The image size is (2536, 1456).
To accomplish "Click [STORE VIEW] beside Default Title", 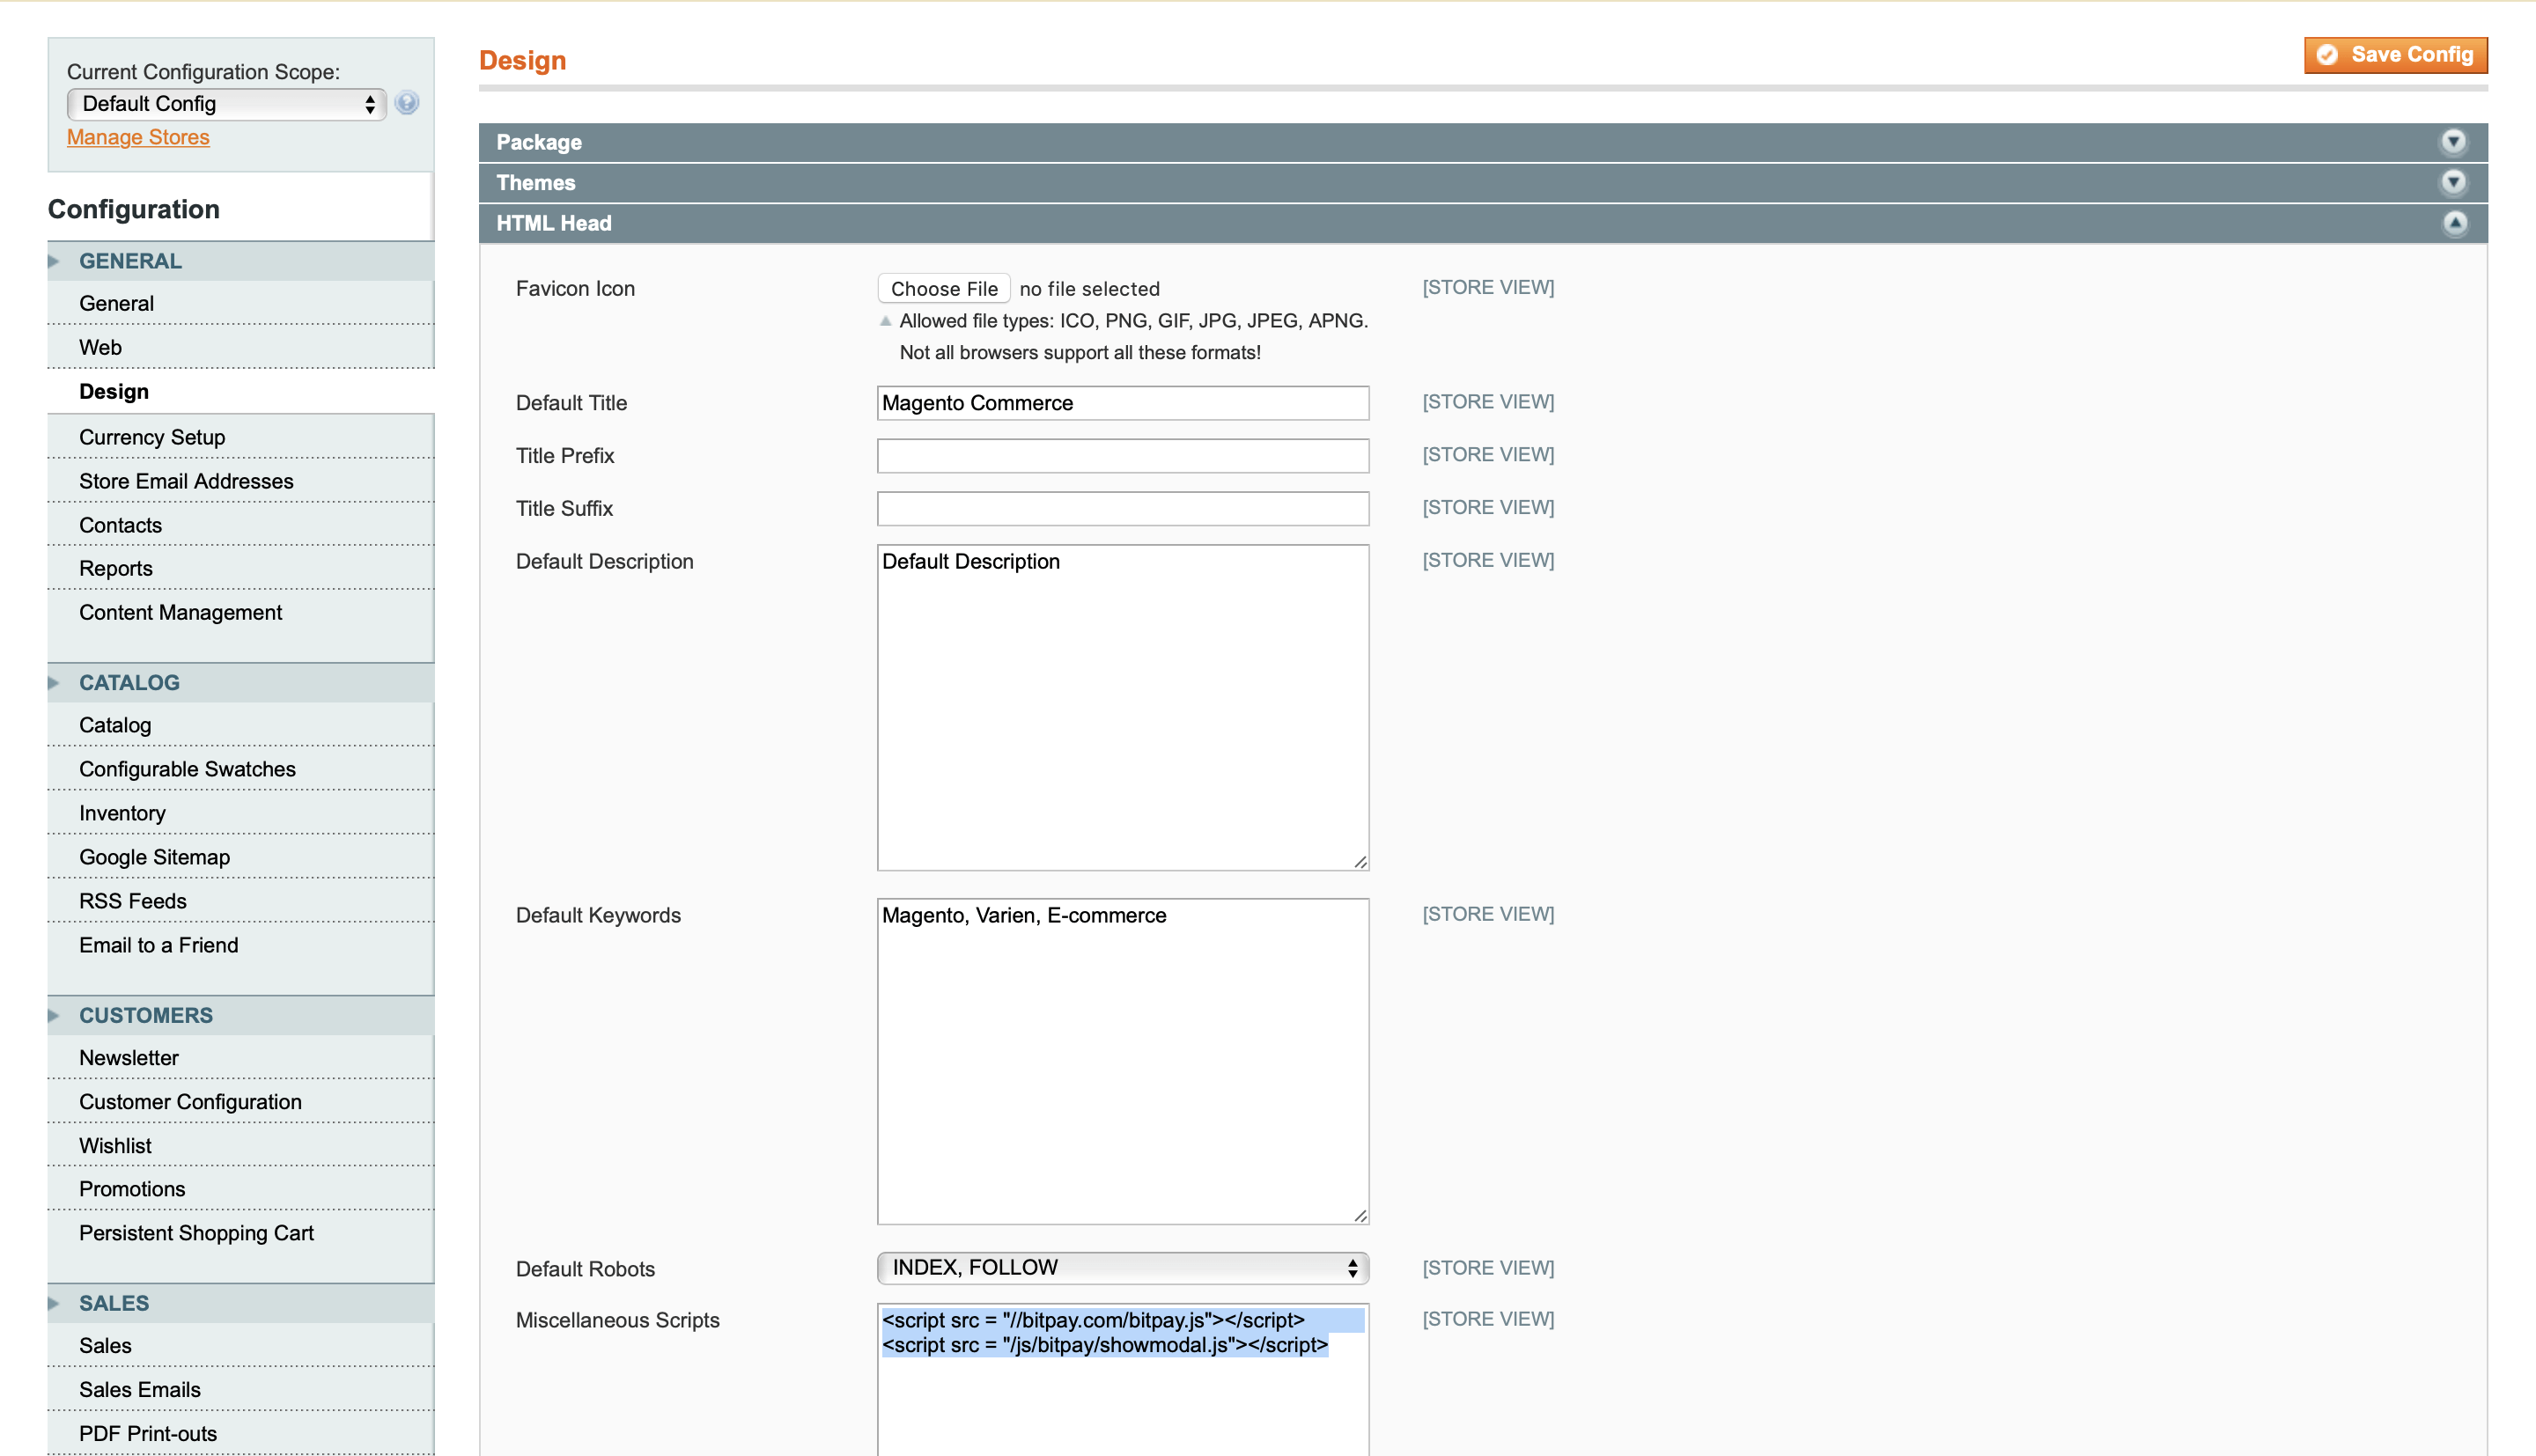I will (x=1487, y=402).
